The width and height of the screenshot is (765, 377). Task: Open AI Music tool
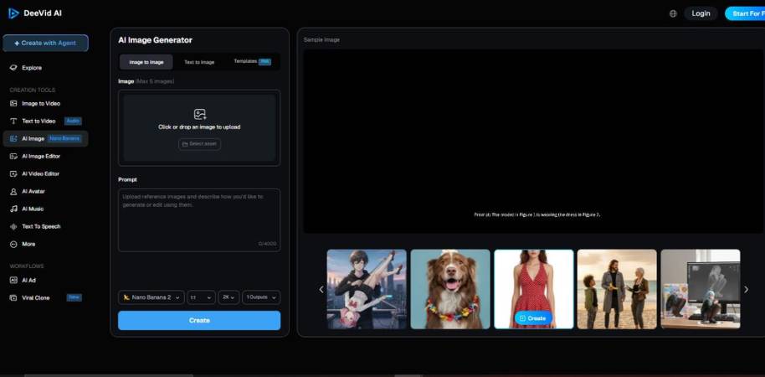(33, 209)
